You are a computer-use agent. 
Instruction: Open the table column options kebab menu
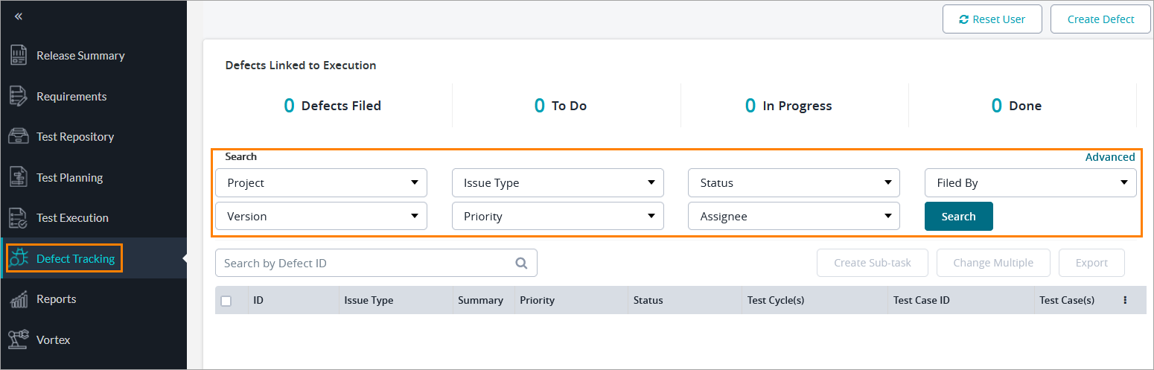(1125, 301)
